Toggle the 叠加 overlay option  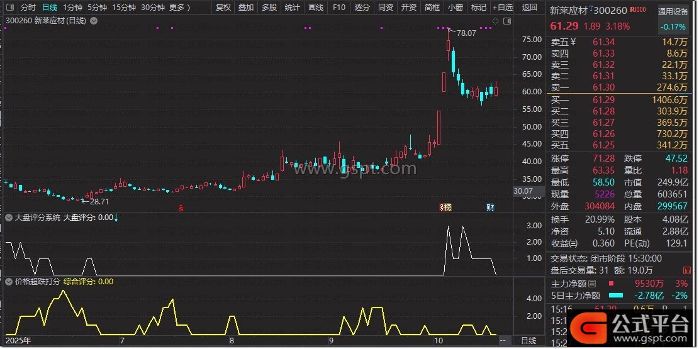tap(246, 8)
